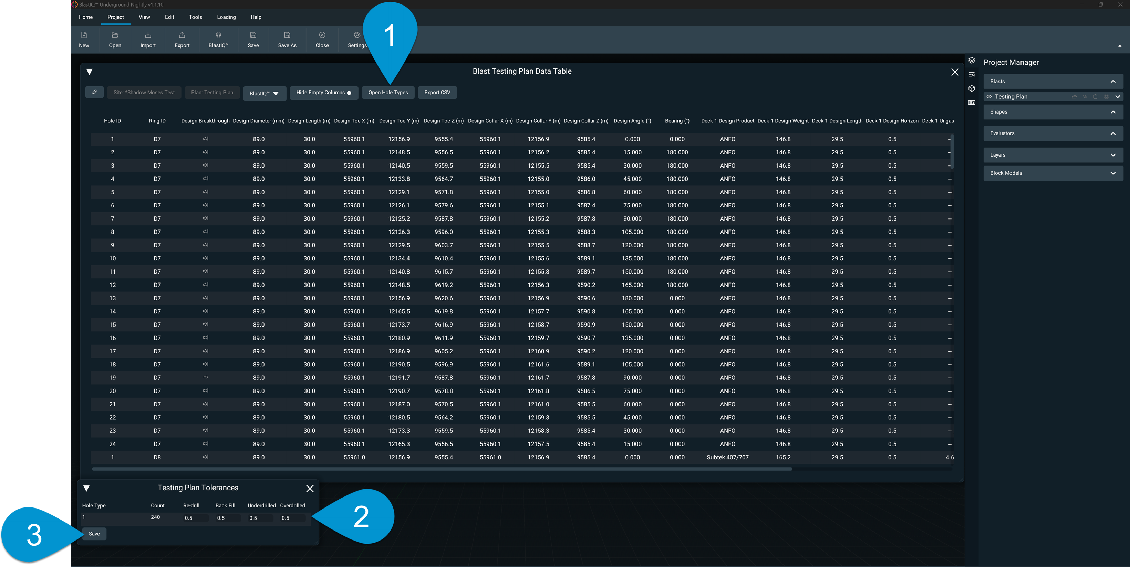This screenshot has width=1130, height=567.
Task: Select the layers stack icon in sidebar
Action: tap(972, 61)
